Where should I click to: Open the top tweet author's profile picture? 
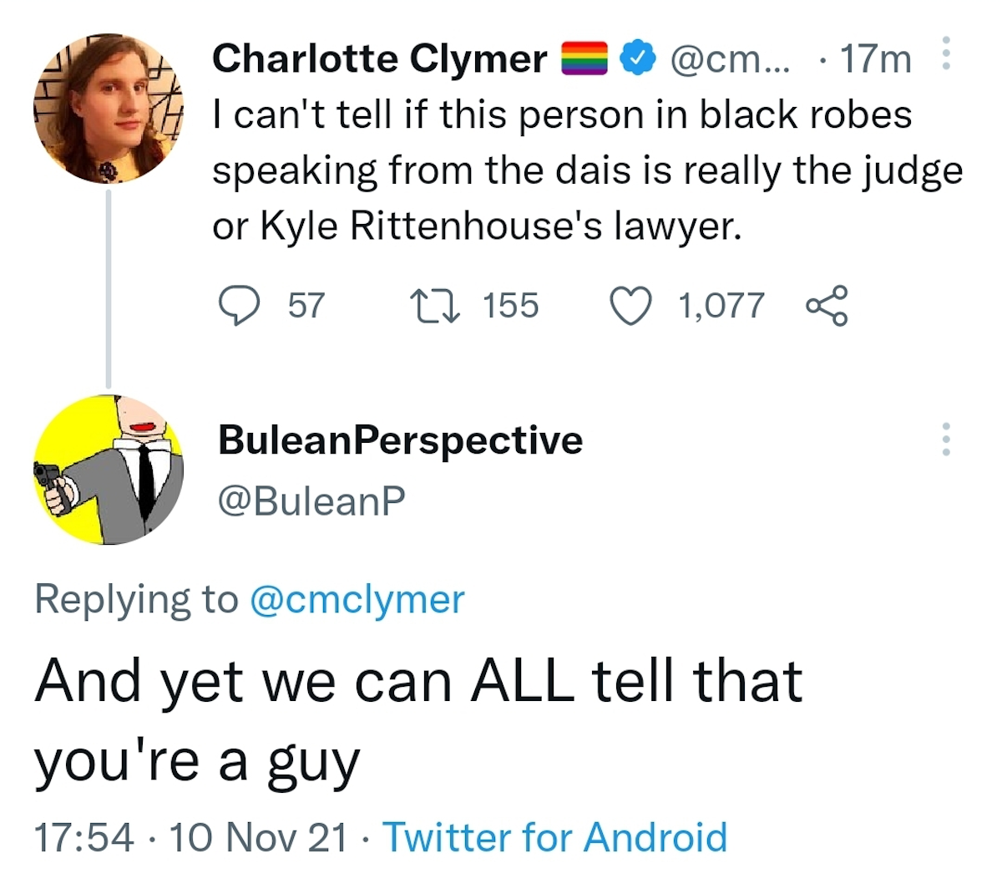(x=108, y=108)
